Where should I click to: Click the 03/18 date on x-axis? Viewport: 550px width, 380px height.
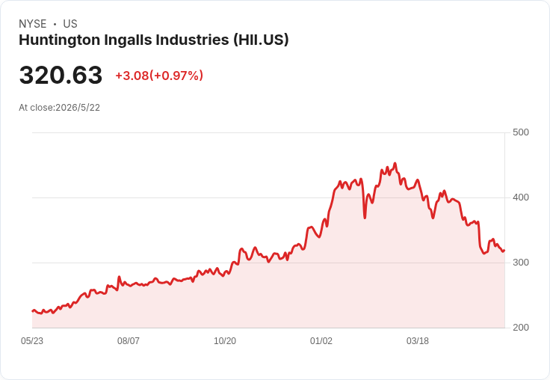[x=418, y=340]
